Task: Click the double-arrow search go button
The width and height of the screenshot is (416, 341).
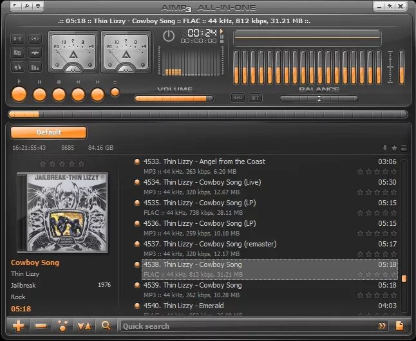Action: click(x=382, y=326)
